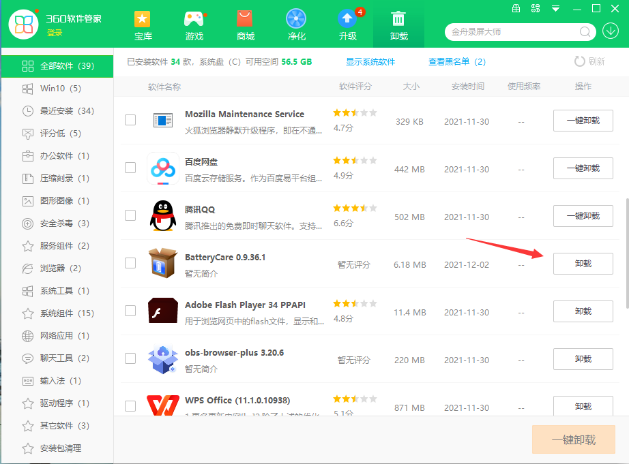Open the 其它软件 (3) category
The image size is (629, 464).
[57, 426]
